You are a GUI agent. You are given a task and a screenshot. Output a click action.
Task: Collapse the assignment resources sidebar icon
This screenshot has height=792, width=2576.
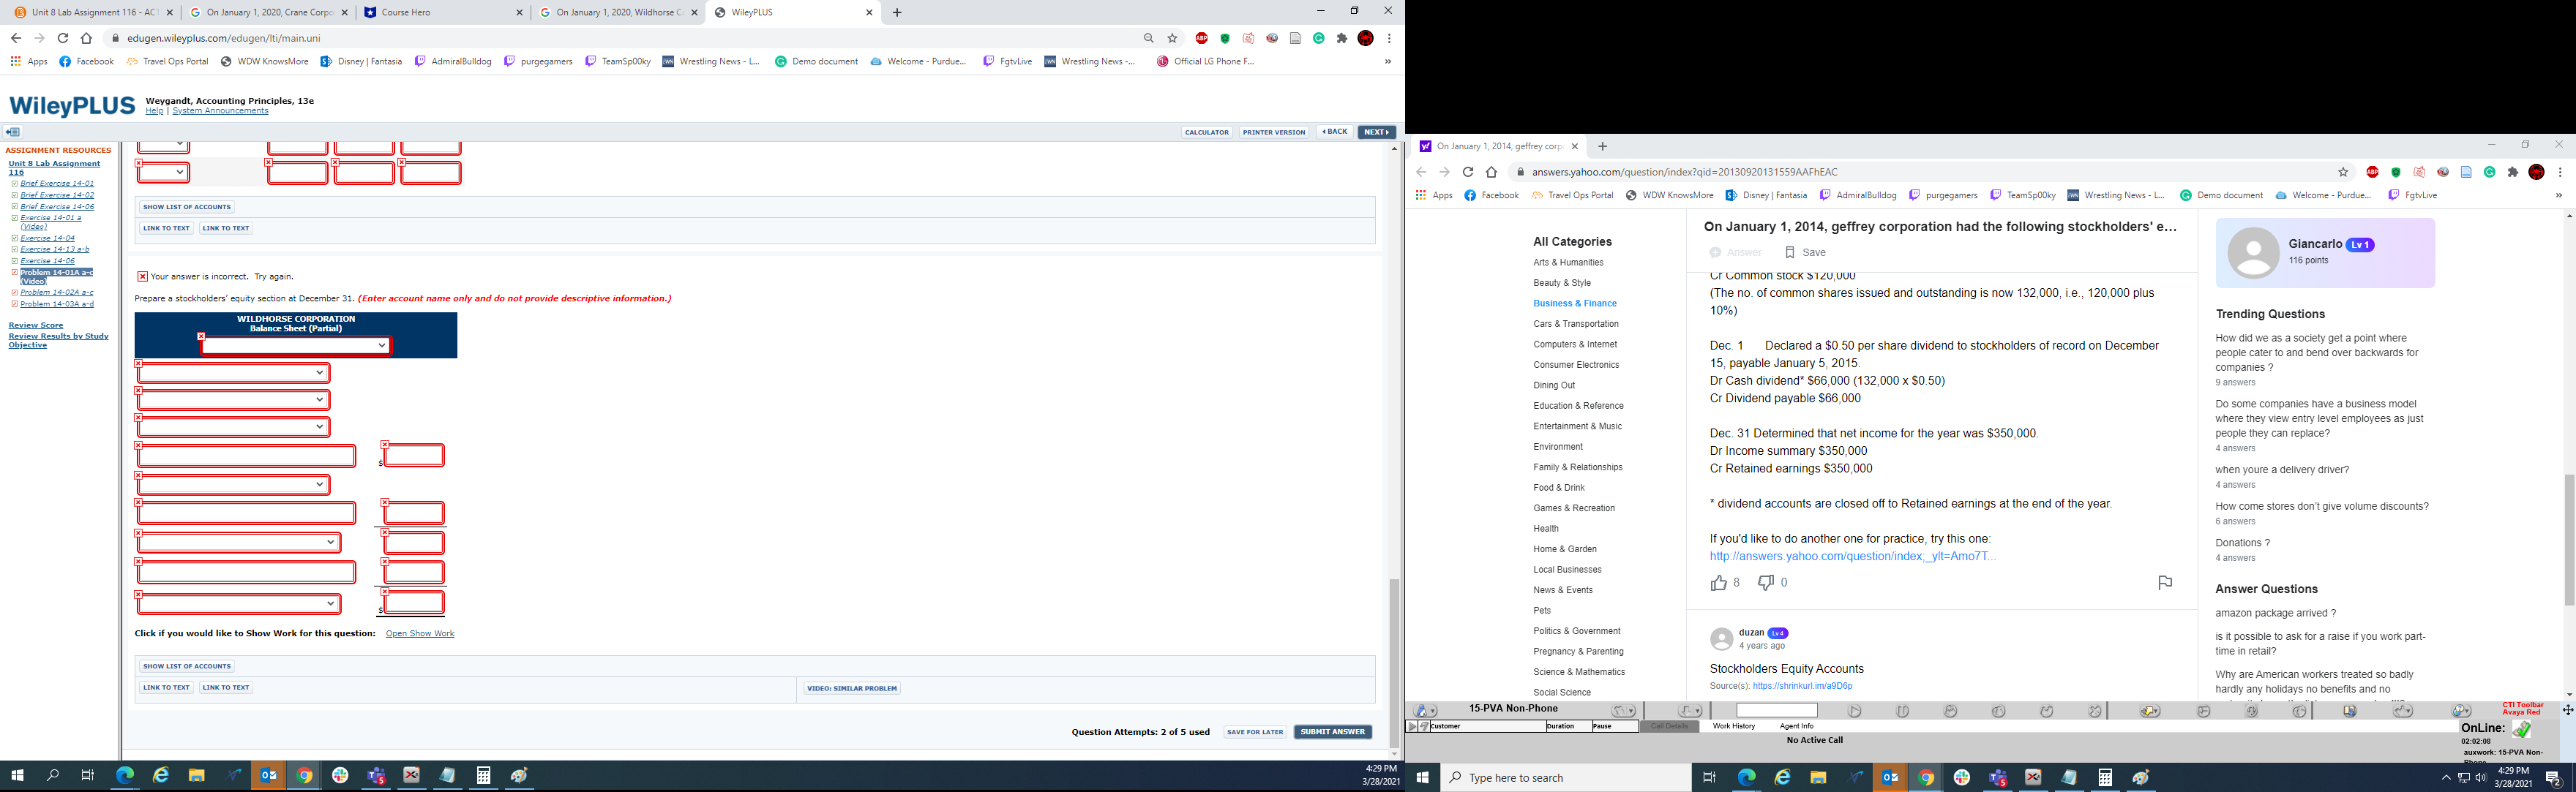click(12, 132)
